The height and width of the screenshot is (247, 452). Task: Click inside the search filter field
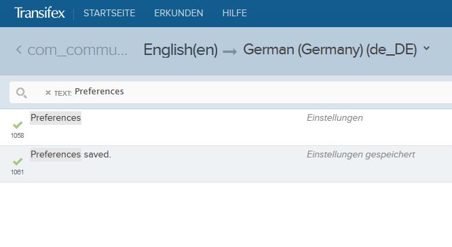[231, 92]
